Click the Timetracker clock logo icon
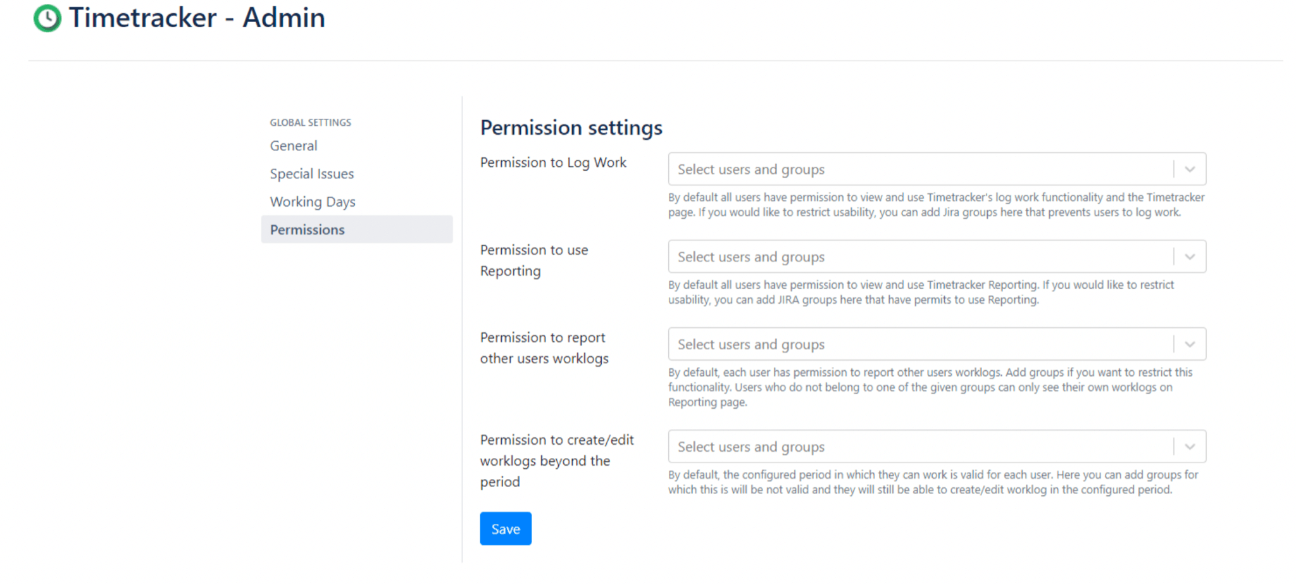The width and height of the screenshot is (1296, 584). pyautogui.click(x=46, y=18)
